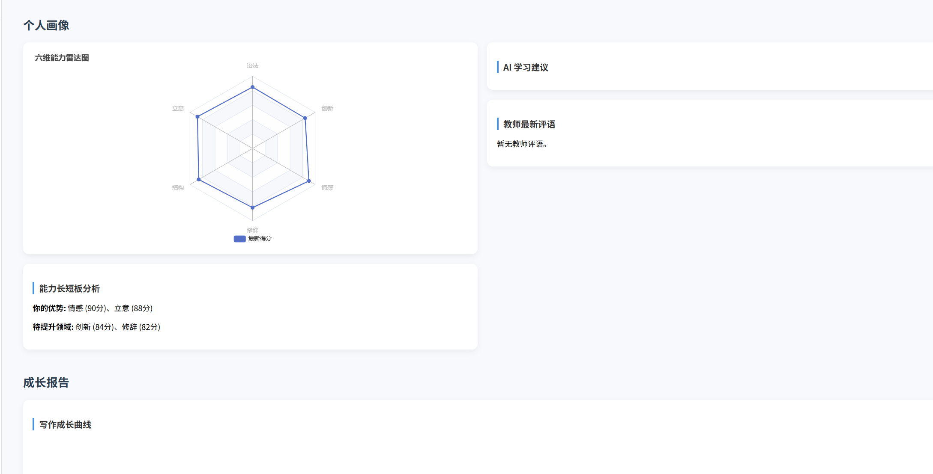Image resolution: width=933 pixels, height=474 pixels.
Task: Click the 待提升领域 line of text
Action: click(96, 327)
